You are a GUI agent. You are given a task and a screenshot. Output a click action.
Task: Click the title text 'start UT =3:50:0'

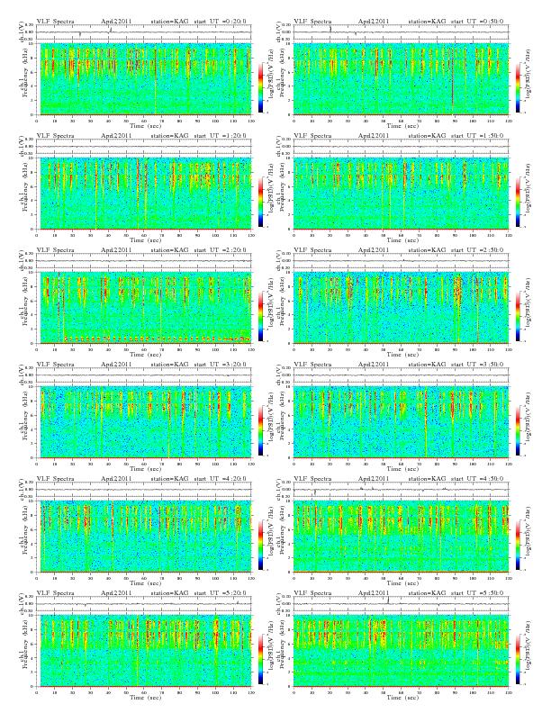477,365
